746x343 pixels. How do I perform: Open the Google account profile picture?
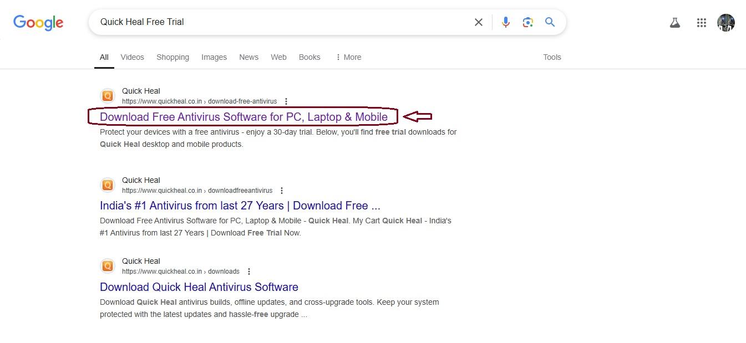click(726, 23)
